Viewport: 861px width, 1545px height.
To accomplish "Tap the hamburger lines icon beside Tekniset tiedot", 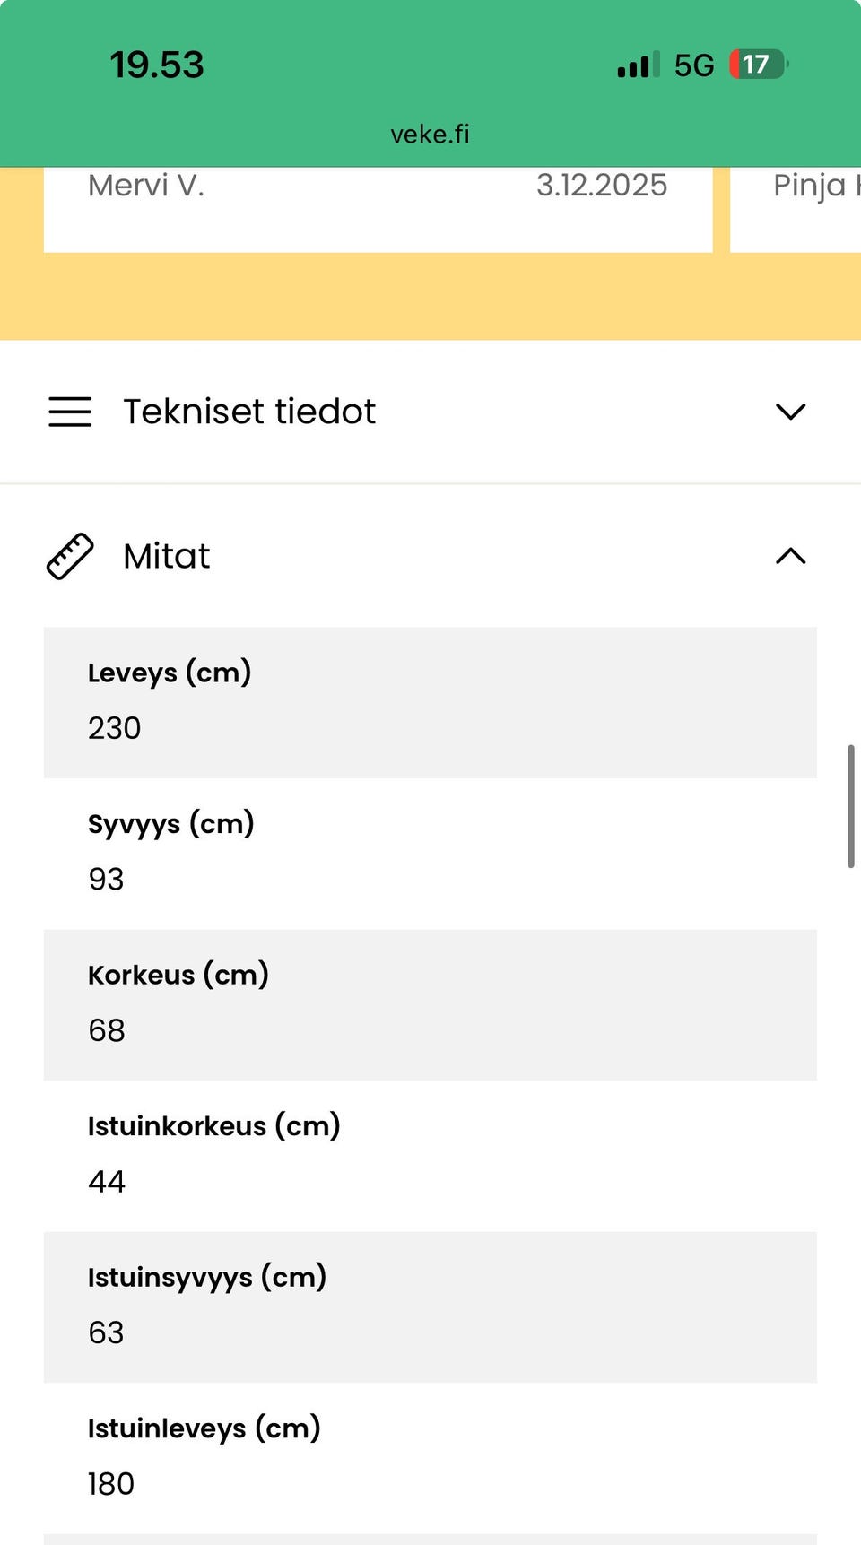I will (70, 412).
